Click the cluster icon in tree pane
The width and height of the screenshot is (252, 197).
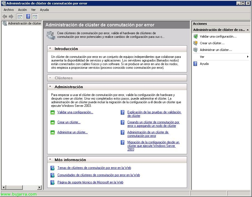coord(5,23)
